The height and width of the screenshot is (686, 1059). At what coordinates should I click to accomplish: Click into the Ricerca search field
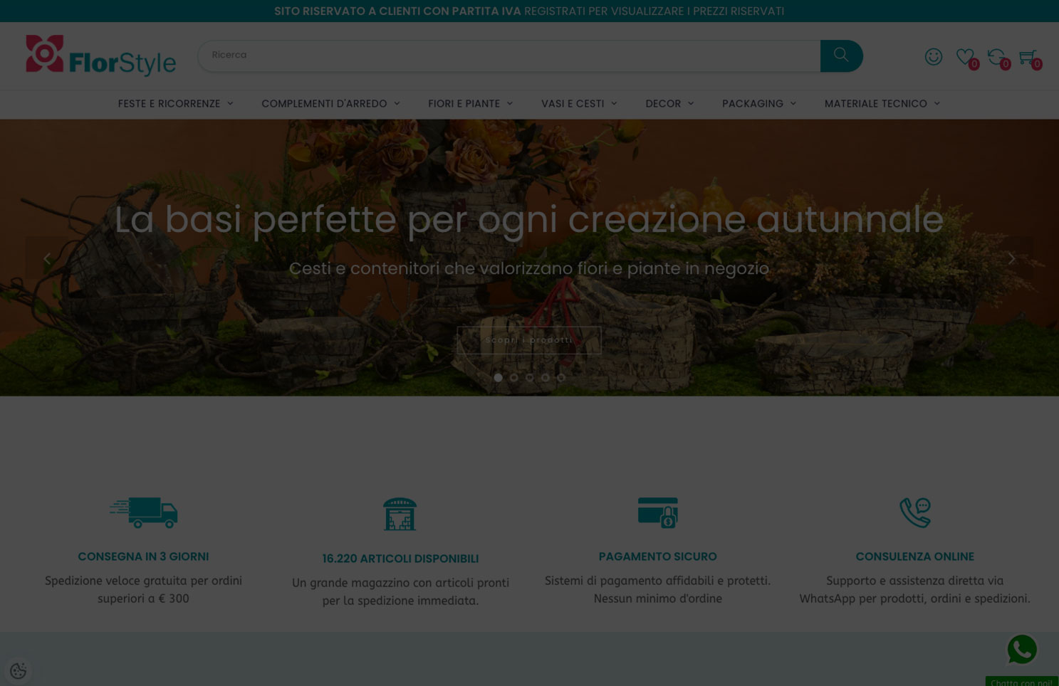coord(508,56)
